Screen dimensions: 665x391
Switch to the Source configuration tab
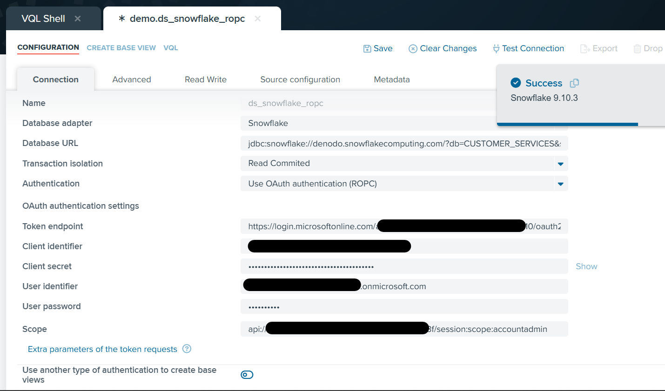(x=300, y=80)
